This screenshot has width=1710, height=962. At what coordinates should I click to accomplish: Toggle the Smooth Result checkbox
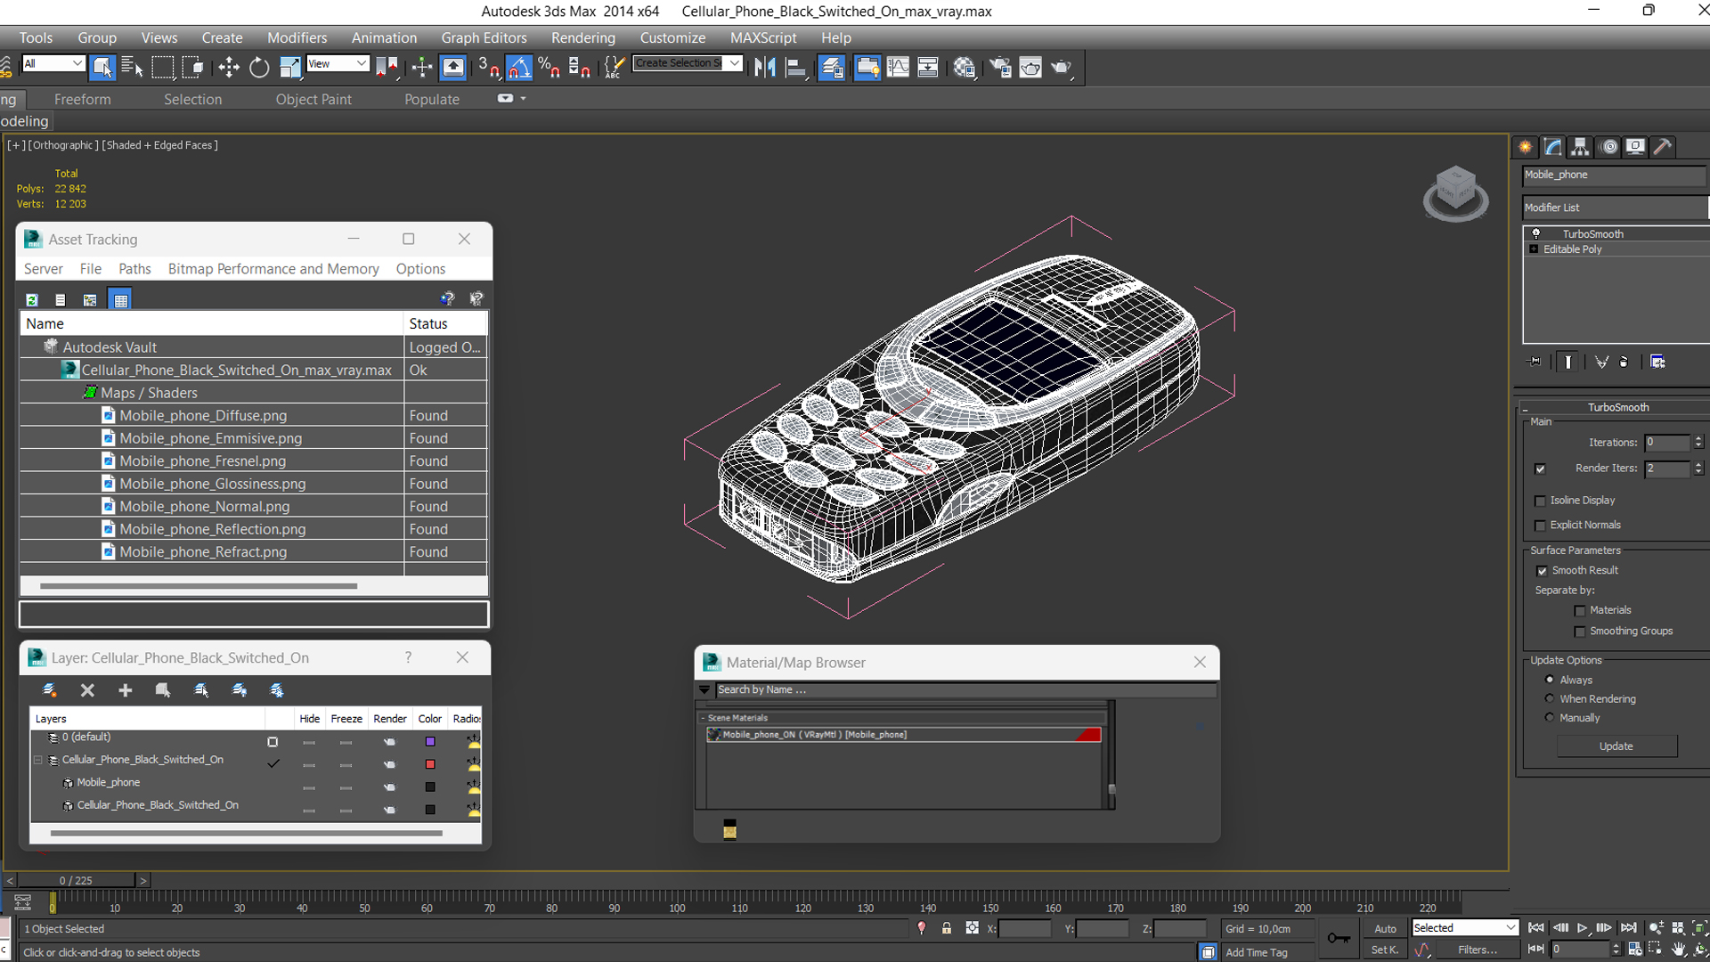[x=1543, y=571]
